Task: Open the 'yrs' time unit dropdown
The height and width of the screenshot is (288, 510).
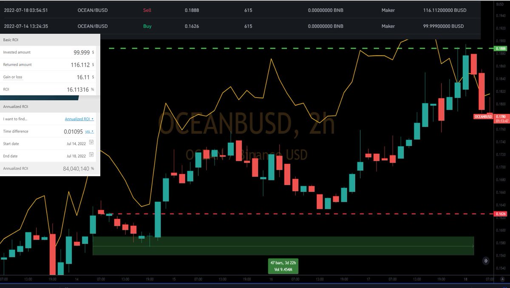Action: (89, 131)
